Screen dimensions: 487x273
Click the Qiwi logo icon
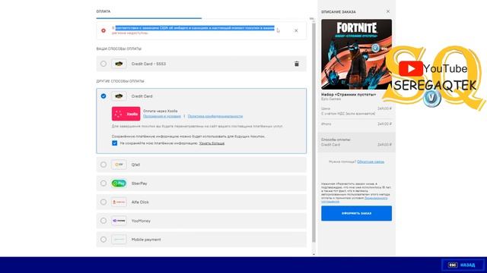click(119, 165)
